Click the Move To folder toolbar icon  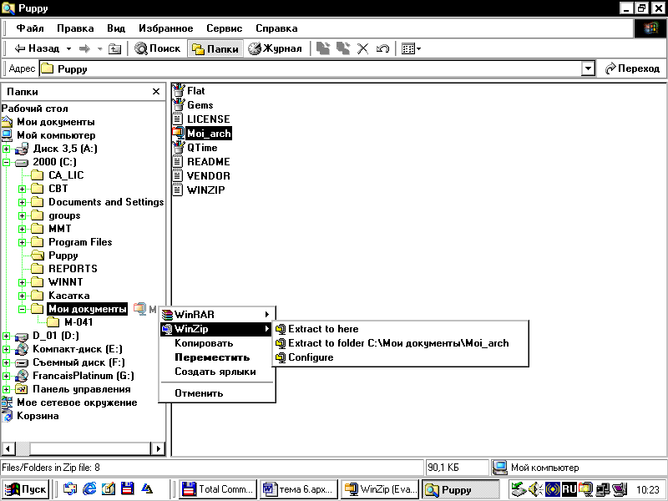[x=323, y=48]
